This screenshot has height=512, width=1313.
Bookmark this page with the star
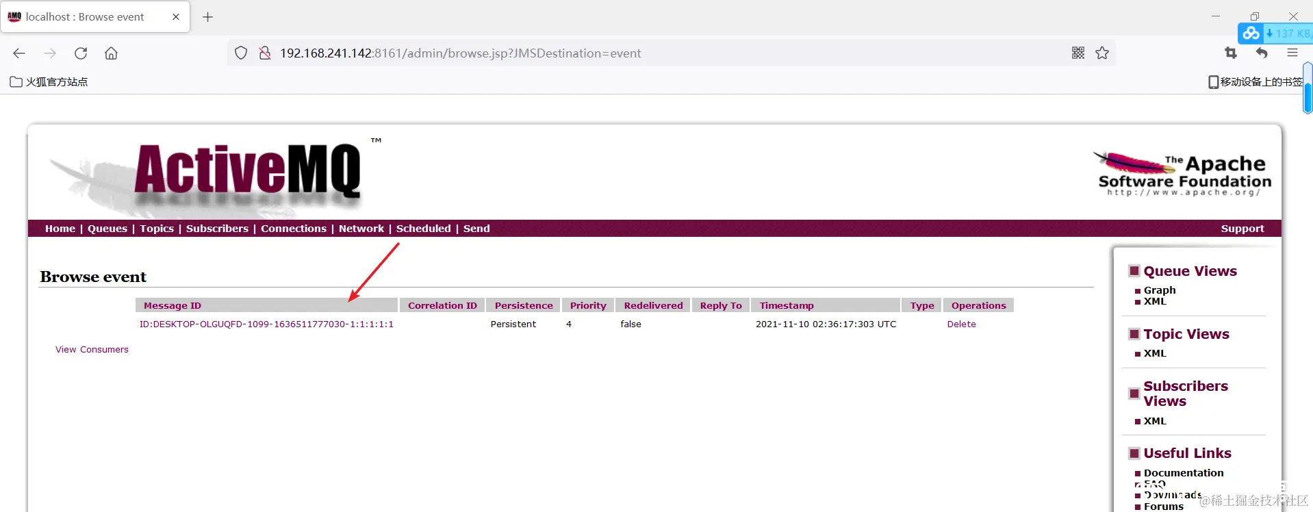click(1102, 53)
